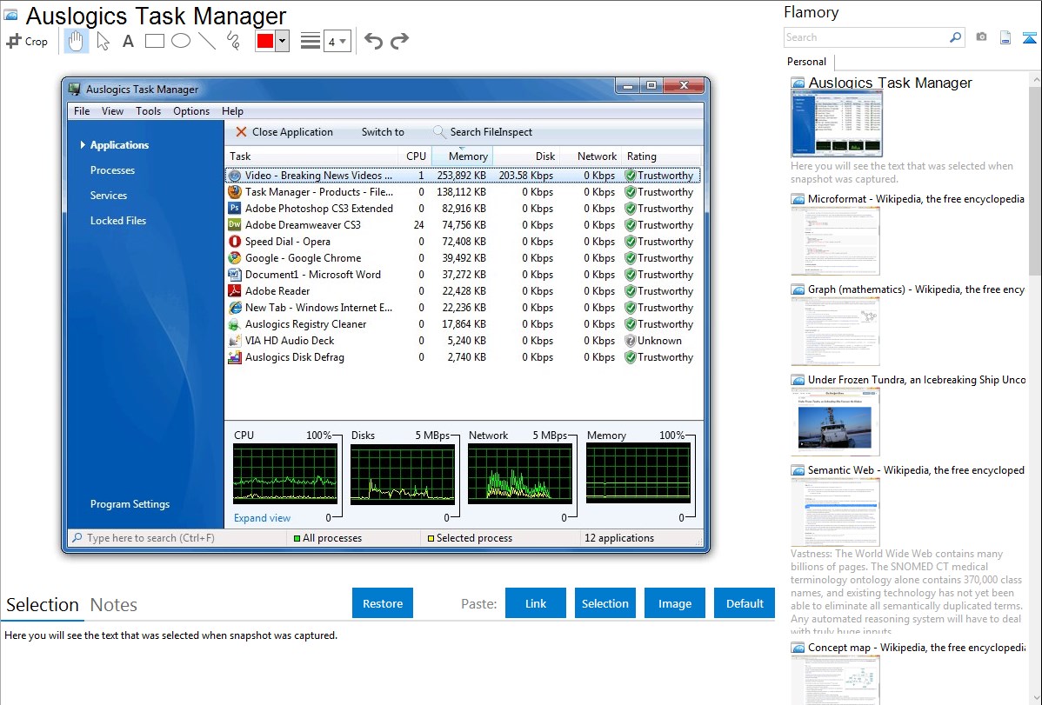The width and height of the screenshot is (1042, 705).
Task: Click the camera snapshot icon
Action: [981, 37]
